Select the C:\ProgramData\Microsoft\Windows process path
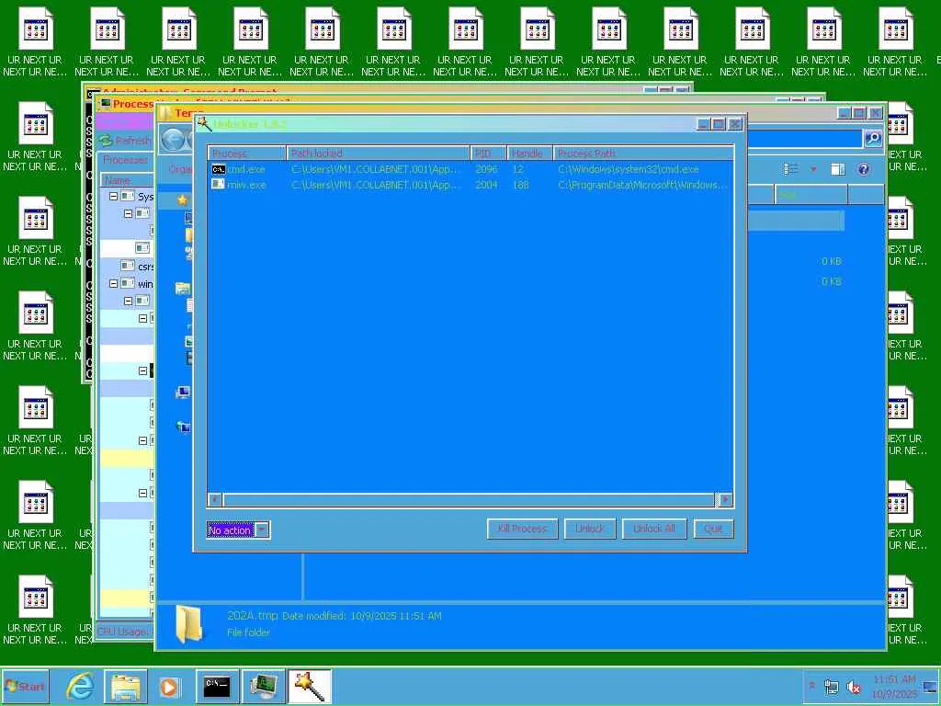Image resolution: width=941 pixels, height=706 pixels. (642, 184)
